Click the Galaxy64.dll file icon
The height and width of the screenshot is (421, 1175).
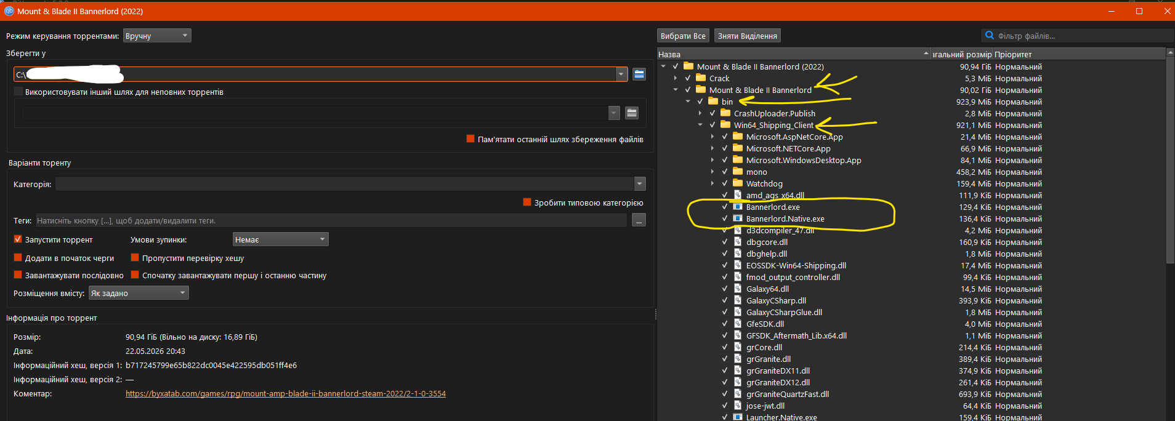(x=738, y=289)
